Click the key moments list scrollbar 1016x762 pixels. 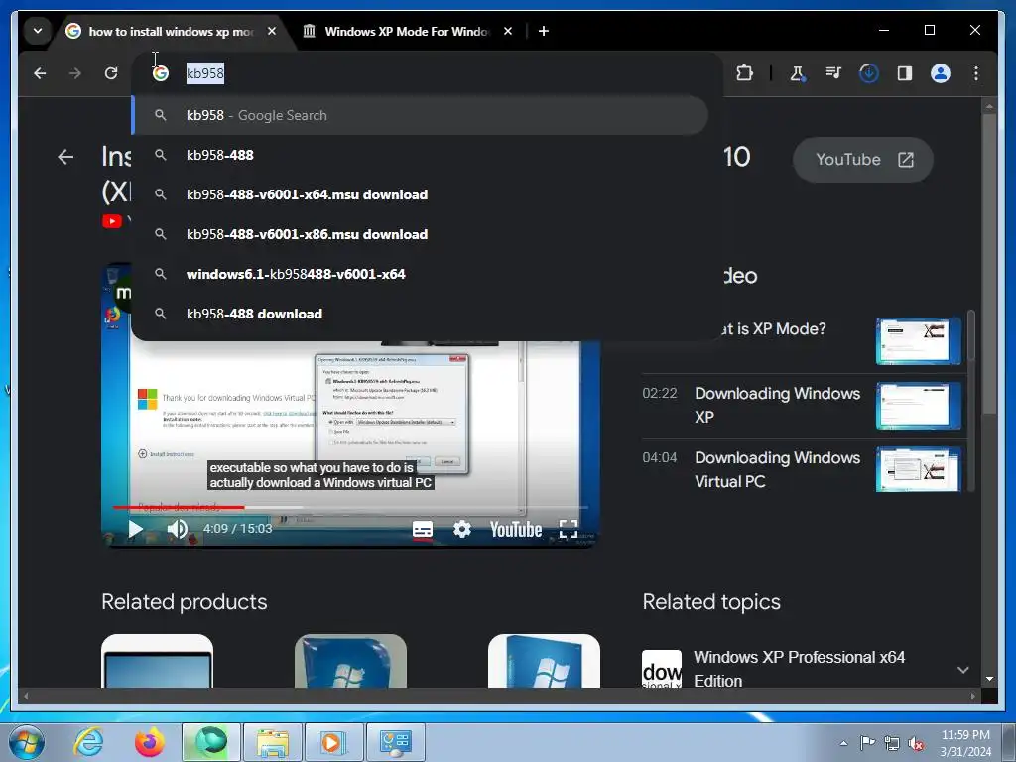(x=970, y=335)
